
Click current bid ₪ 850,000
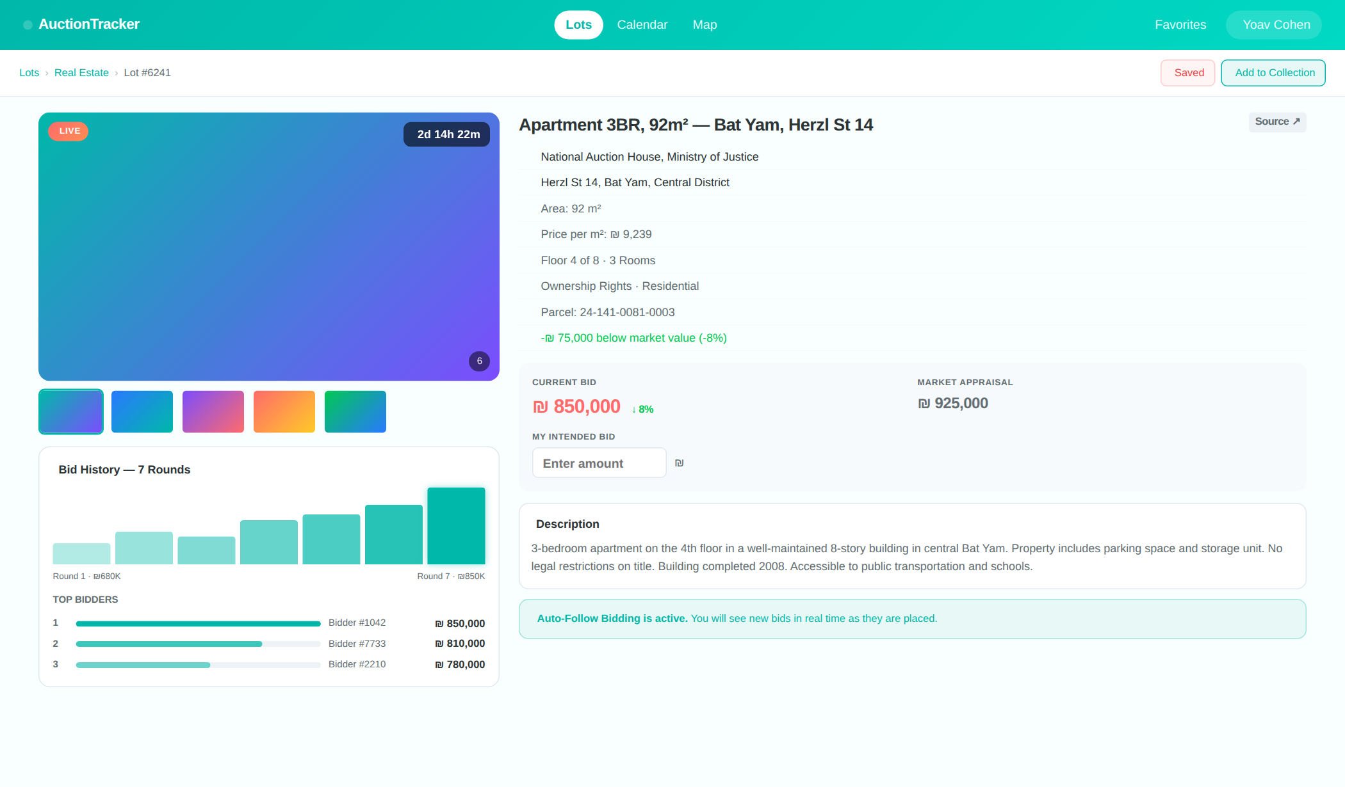[576, 406]
